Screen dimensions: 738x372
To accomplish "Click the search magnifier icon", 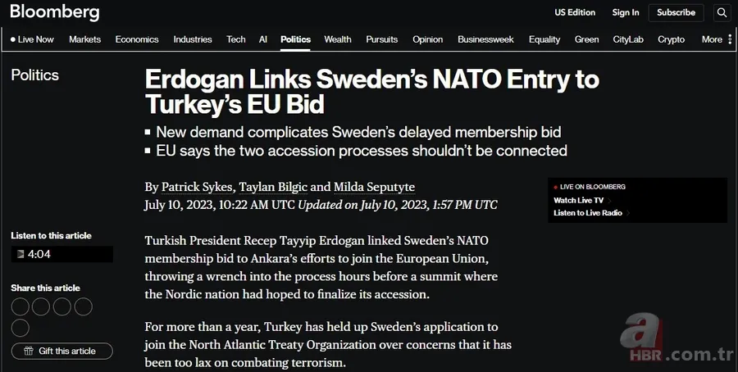I will 722,12.
